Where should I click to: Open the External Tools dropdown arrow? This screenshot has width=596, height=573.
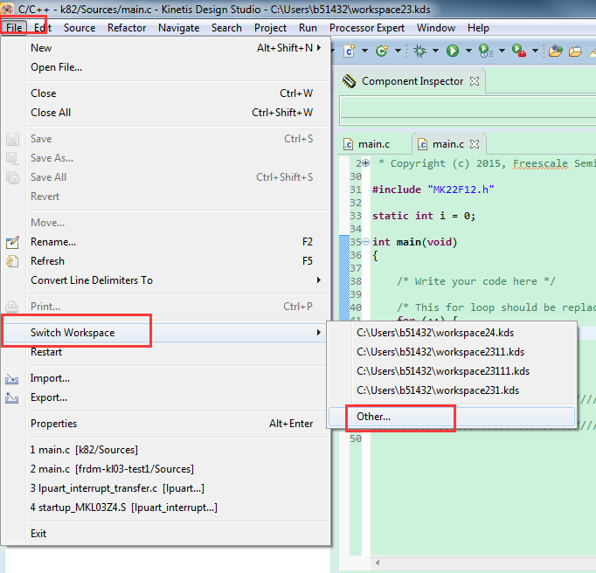535,51
